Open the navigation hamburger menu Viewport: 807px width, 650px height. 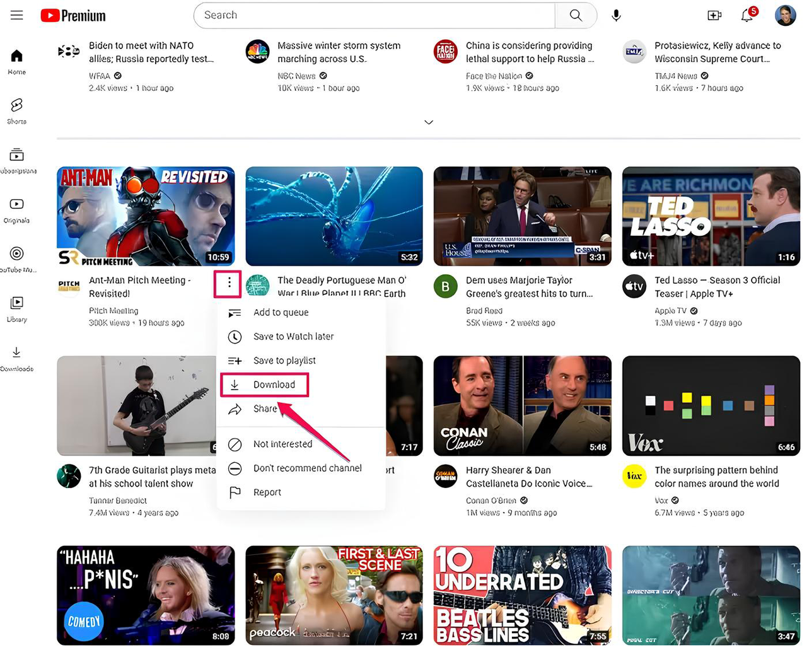click(16, 15)
